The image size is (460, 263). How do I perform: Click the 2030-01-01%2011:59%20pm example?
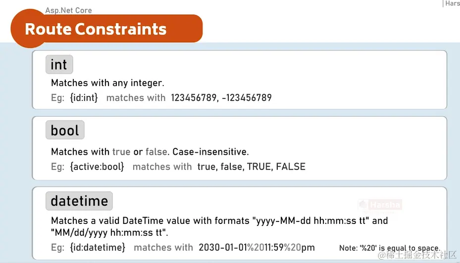256,248
